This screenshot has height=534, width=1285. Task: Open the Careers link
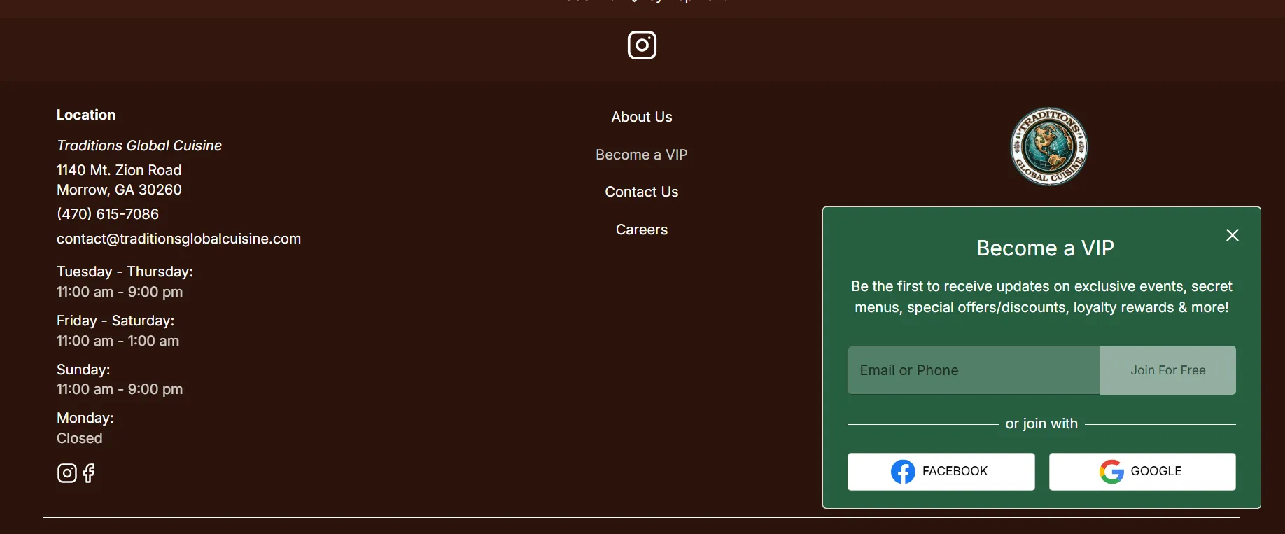pyautogui.click(x=641, y=230)
